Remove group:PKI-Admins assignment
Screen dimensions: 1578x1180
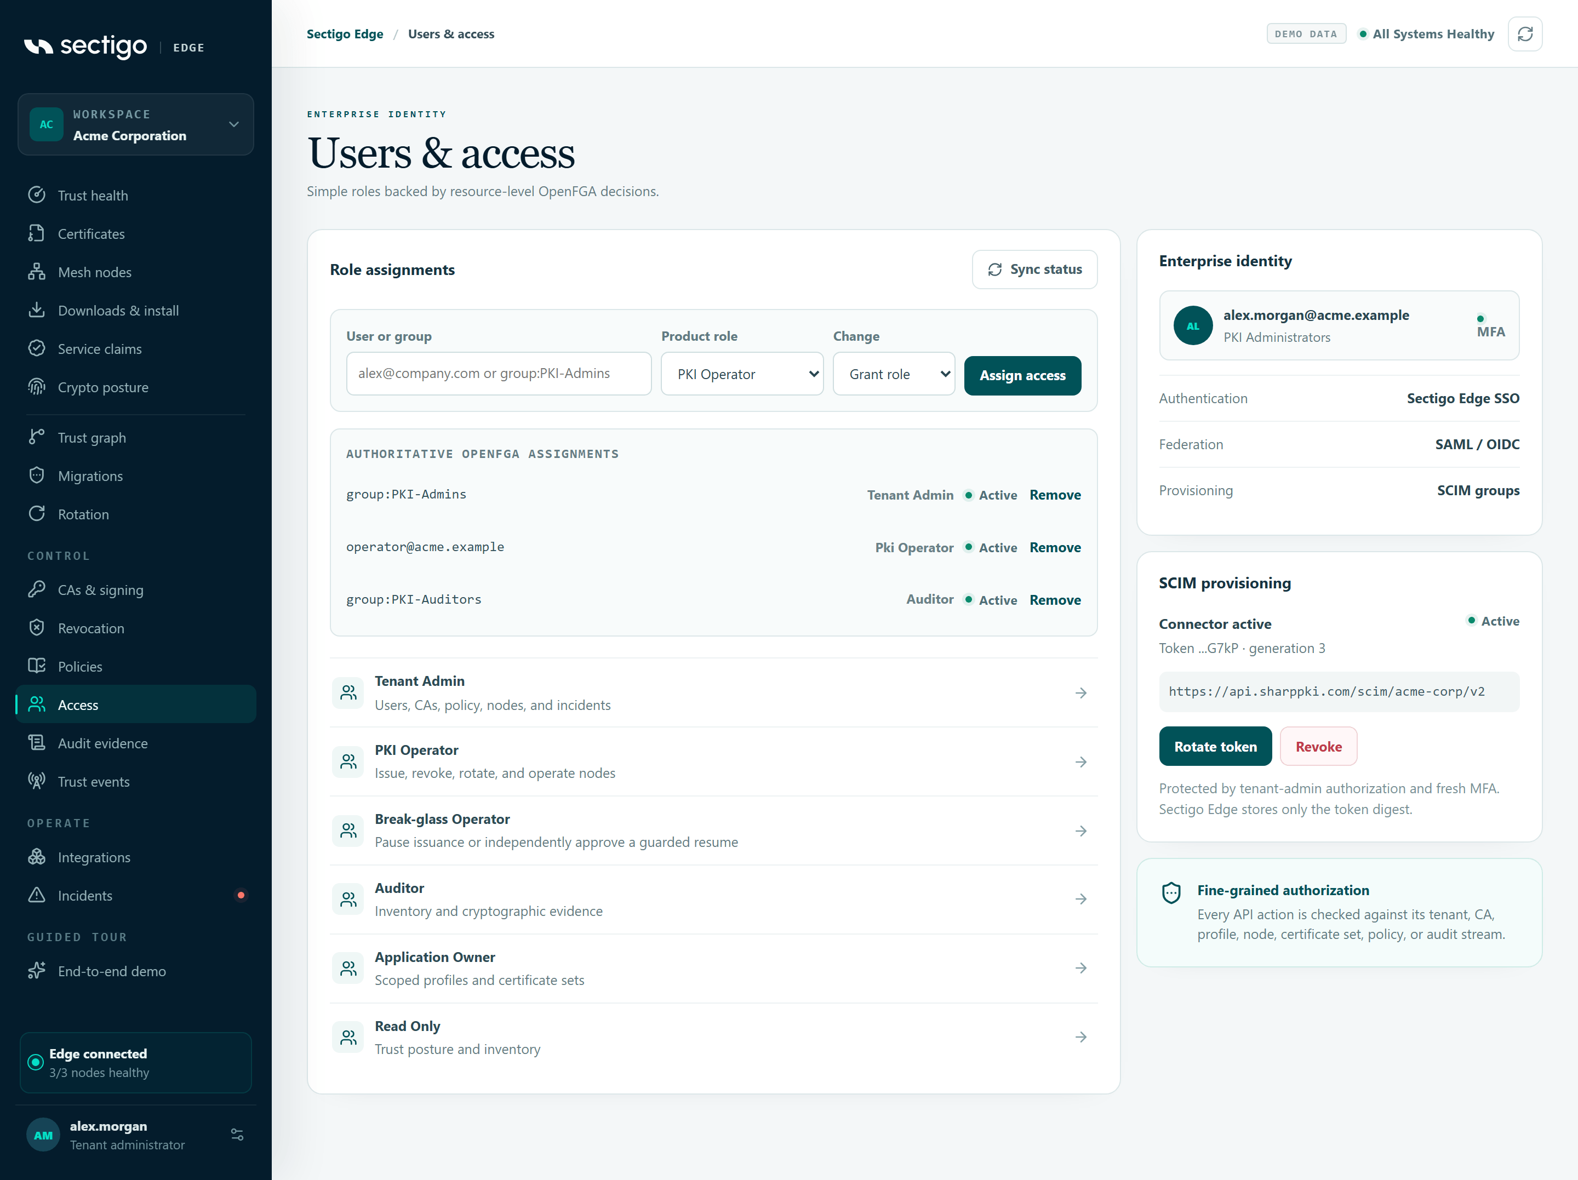tap(1055, 495)
